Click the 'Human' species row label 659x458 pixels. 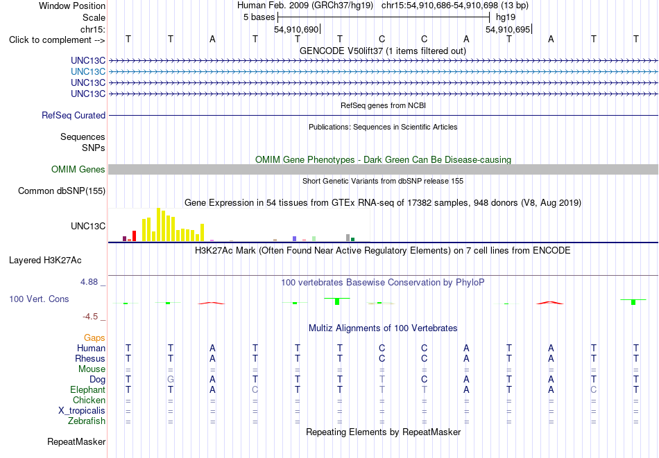tap(91, 348)
